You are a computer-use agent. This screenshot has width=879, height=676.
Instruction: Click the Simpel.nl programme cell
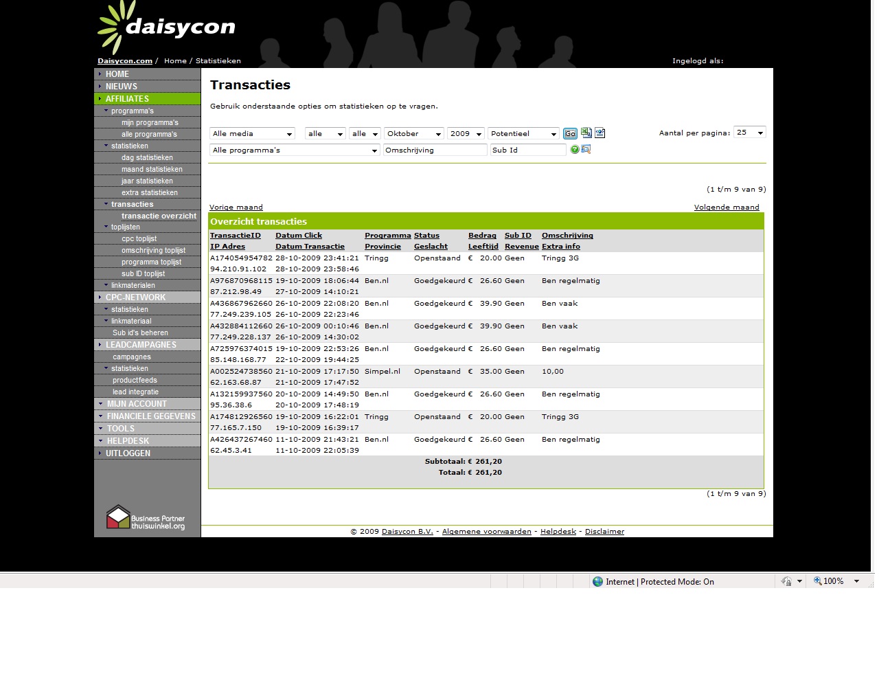coord(383,372)
